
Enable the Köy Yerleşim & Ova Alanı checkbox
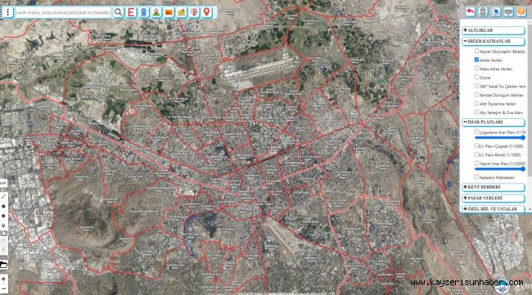click(476, 111)
